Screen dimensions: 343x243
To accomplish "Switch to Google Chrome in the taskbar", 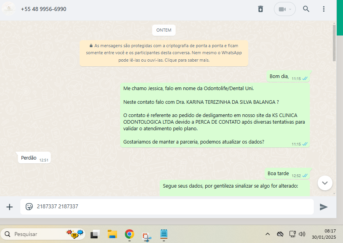I will point(130,234).
